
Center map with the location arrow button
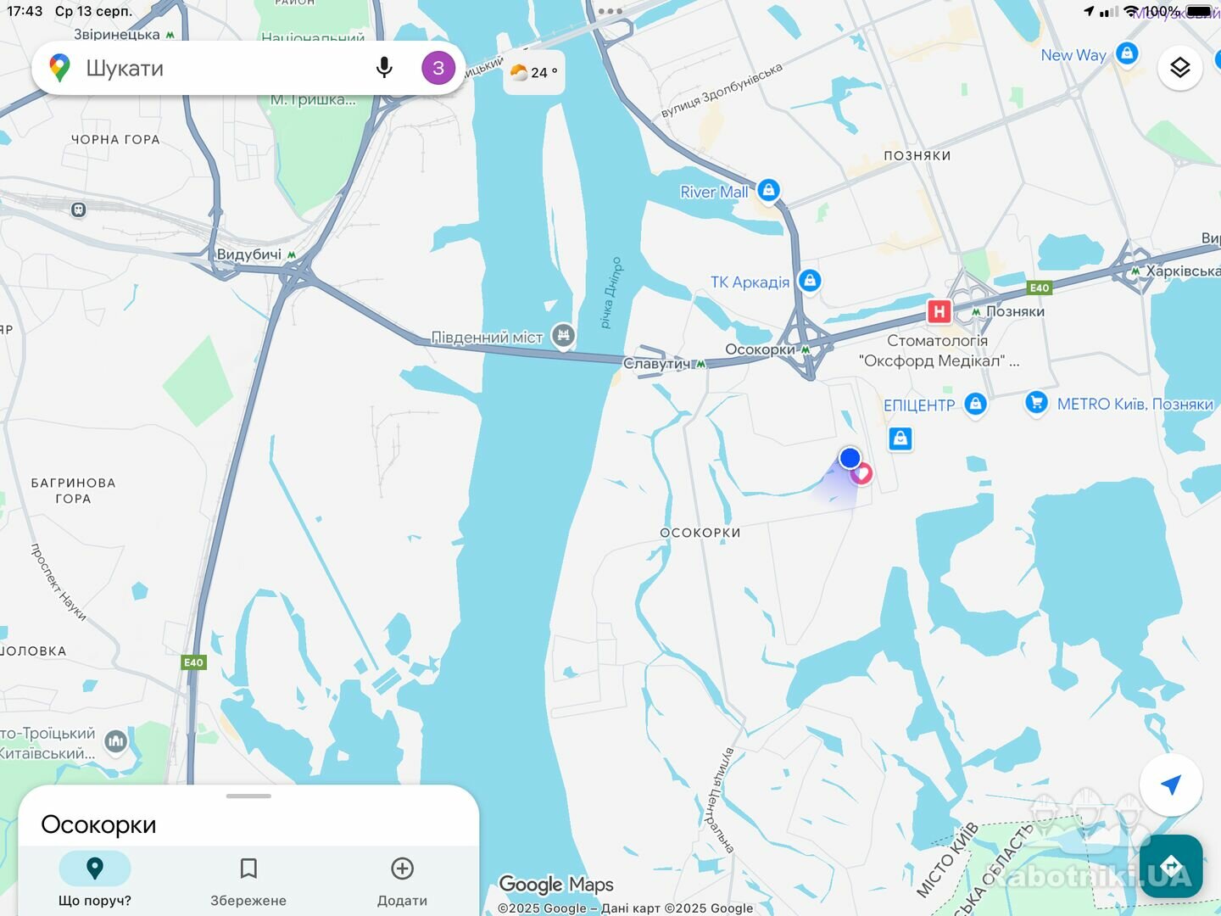[x=1171, y=785]
